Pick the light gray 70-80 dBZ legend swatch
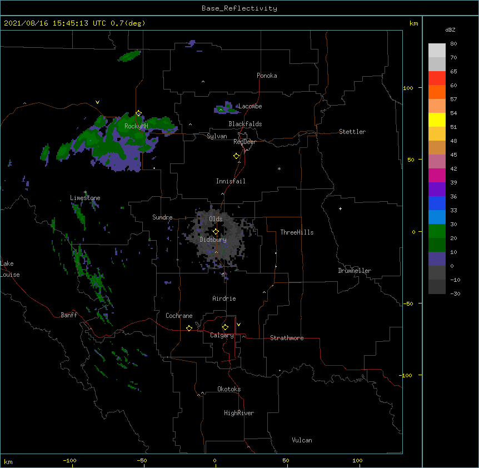This screenshot has height=468, width=479. (x=437, y=50)
